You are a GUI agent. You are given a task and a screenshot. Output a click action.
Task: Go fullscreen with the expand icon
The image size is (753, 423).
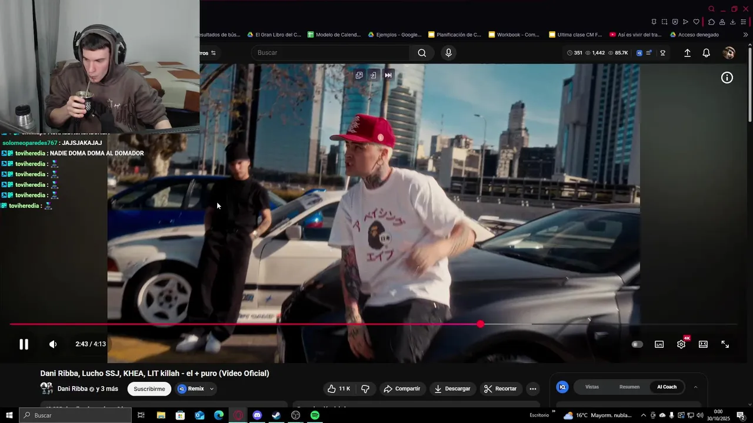click(725, 344)
